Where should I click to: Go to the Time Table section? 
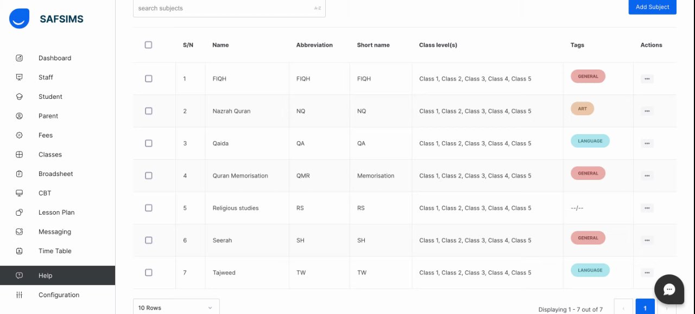pos(55,251)
